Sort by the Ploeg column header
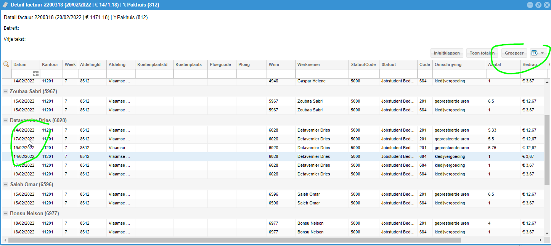 251,64
